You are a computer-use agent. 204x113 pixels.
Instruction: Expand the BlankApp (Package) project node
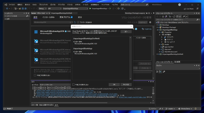coord(157,27)
